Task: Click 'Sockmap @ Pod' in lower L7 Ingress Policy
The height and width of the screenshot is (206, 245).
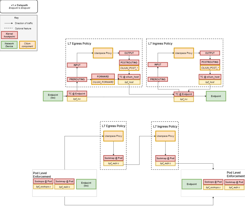Action: pyautogui.click(x=165, y=158)
